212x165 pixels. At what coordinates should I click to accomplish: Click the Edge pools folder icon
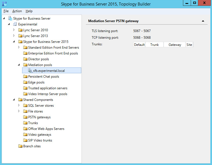[x=25, y=82]
